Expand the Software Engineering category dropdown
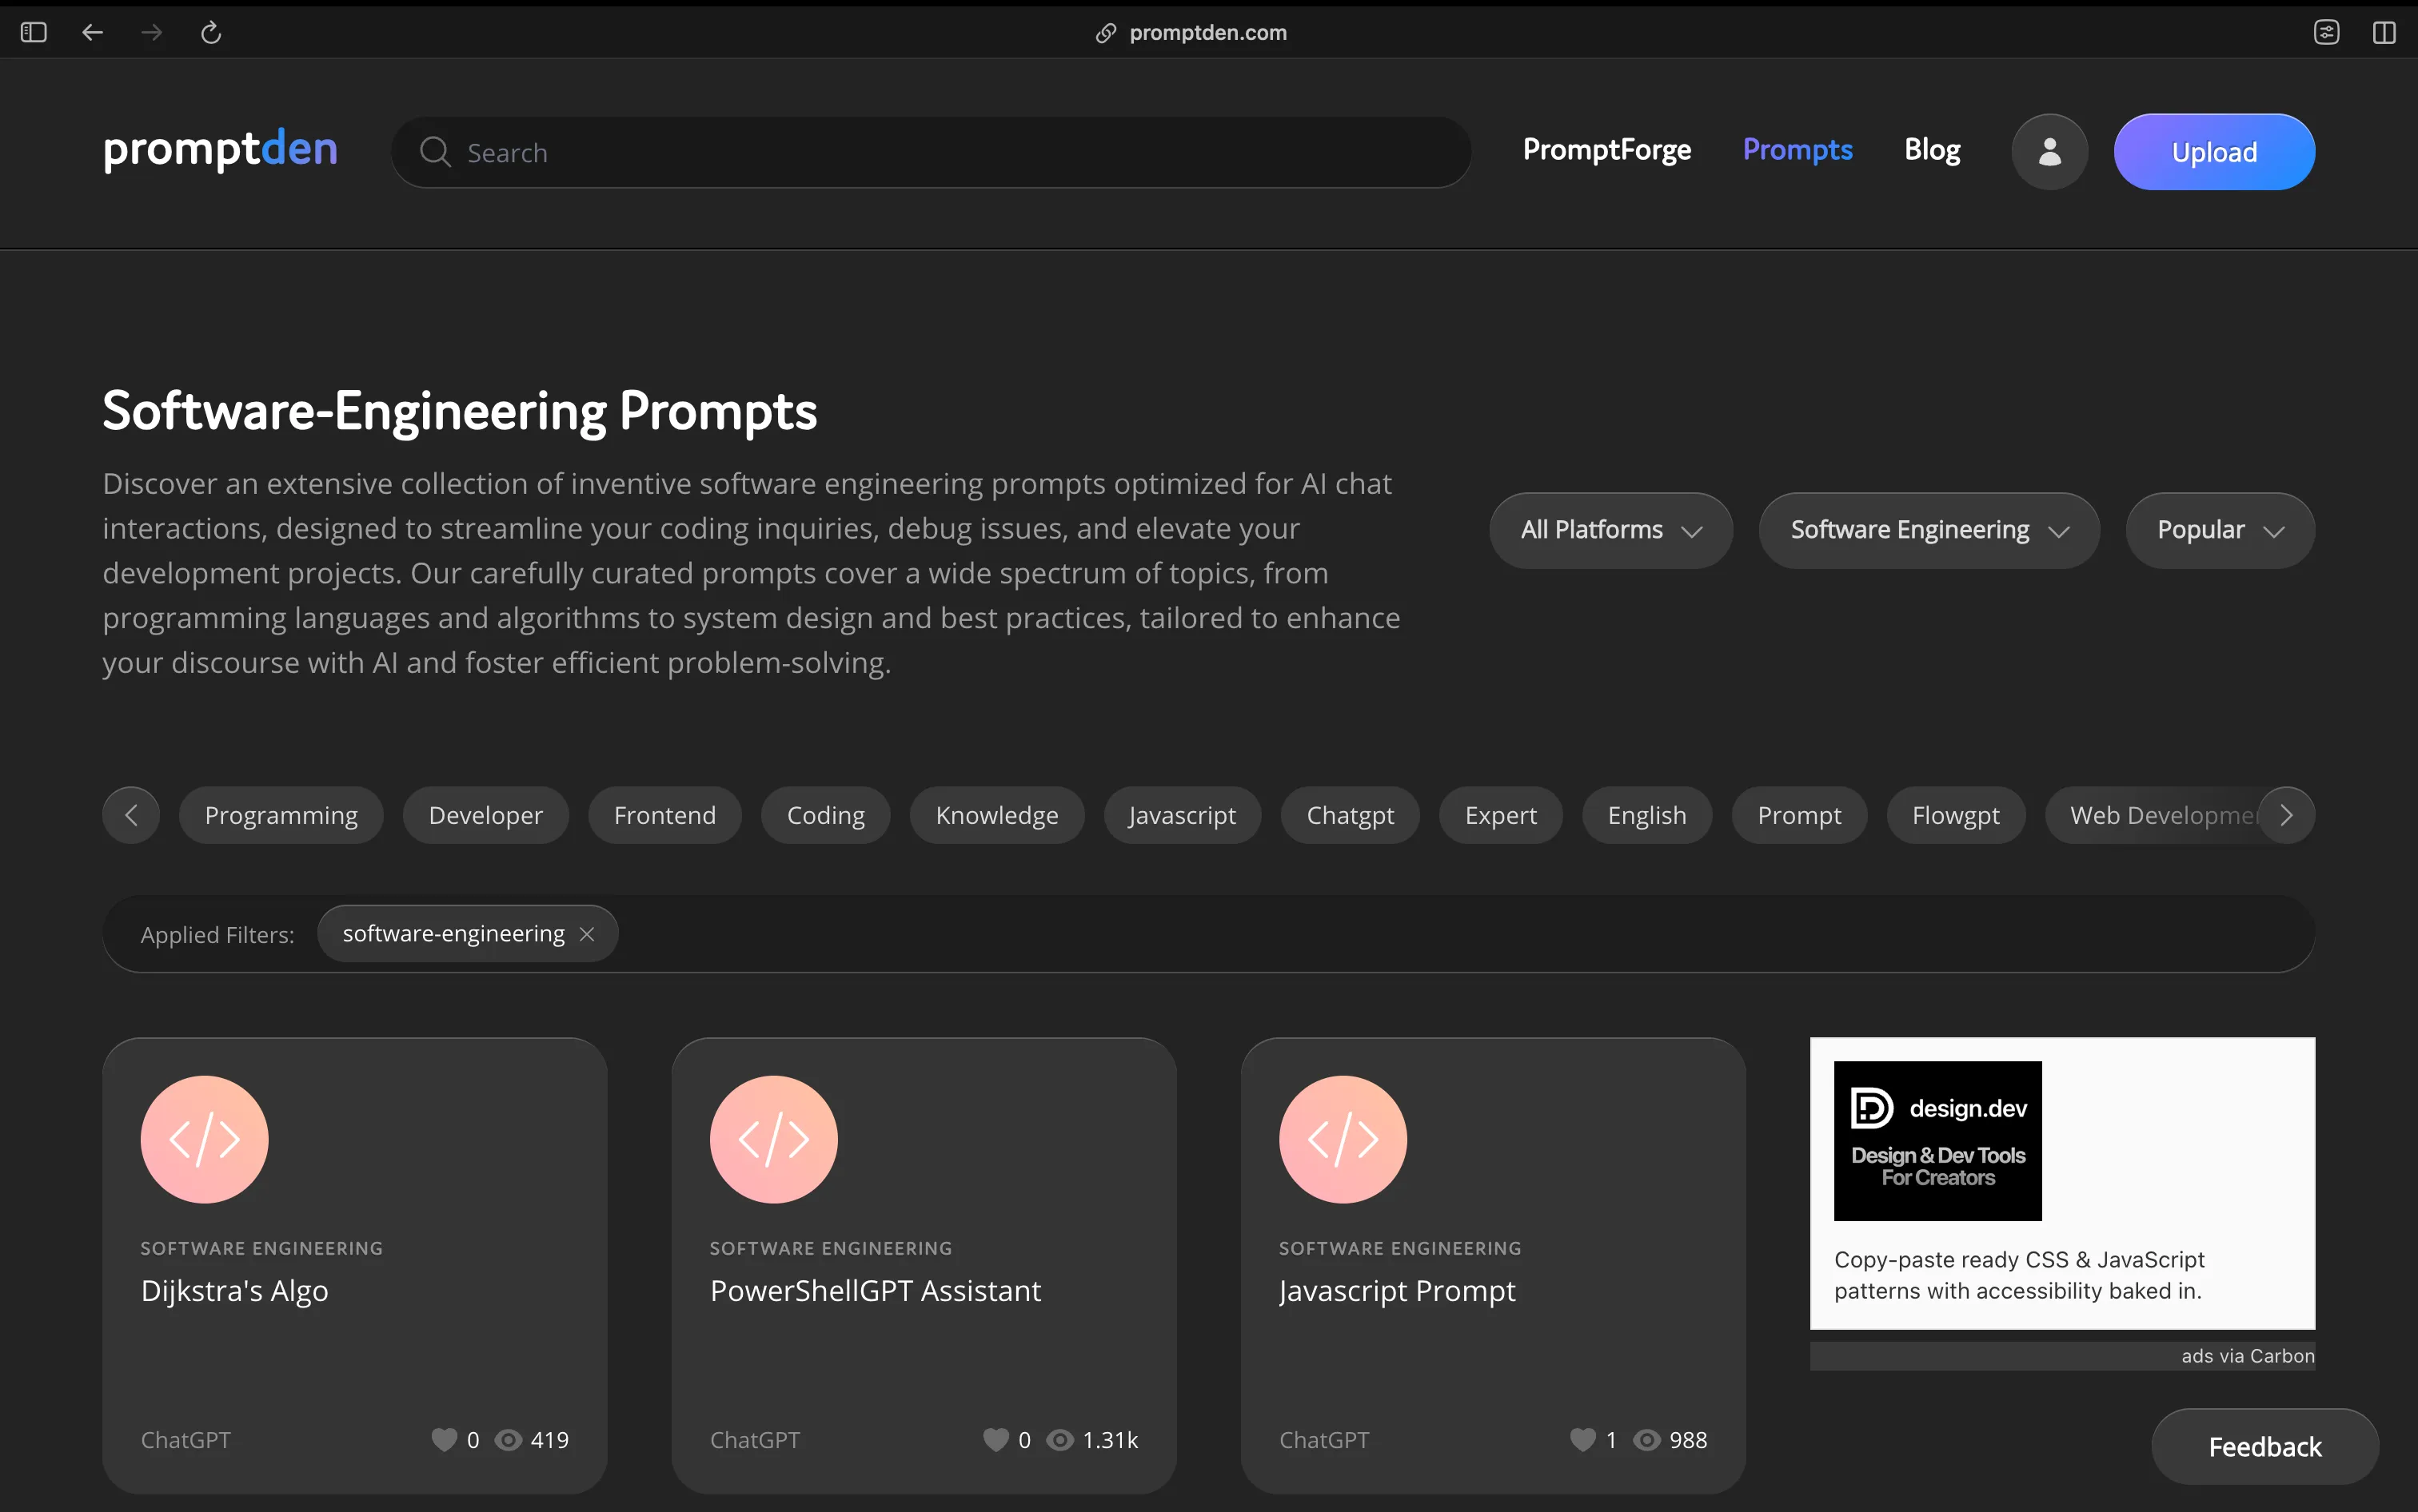 pos(1929,530)
